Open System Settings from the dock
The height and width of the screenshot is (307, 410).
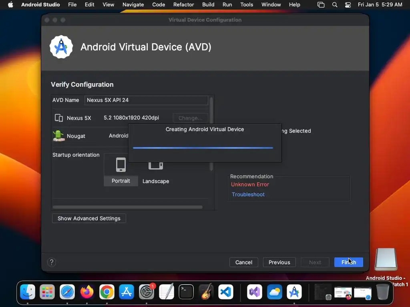pos(147,291)
